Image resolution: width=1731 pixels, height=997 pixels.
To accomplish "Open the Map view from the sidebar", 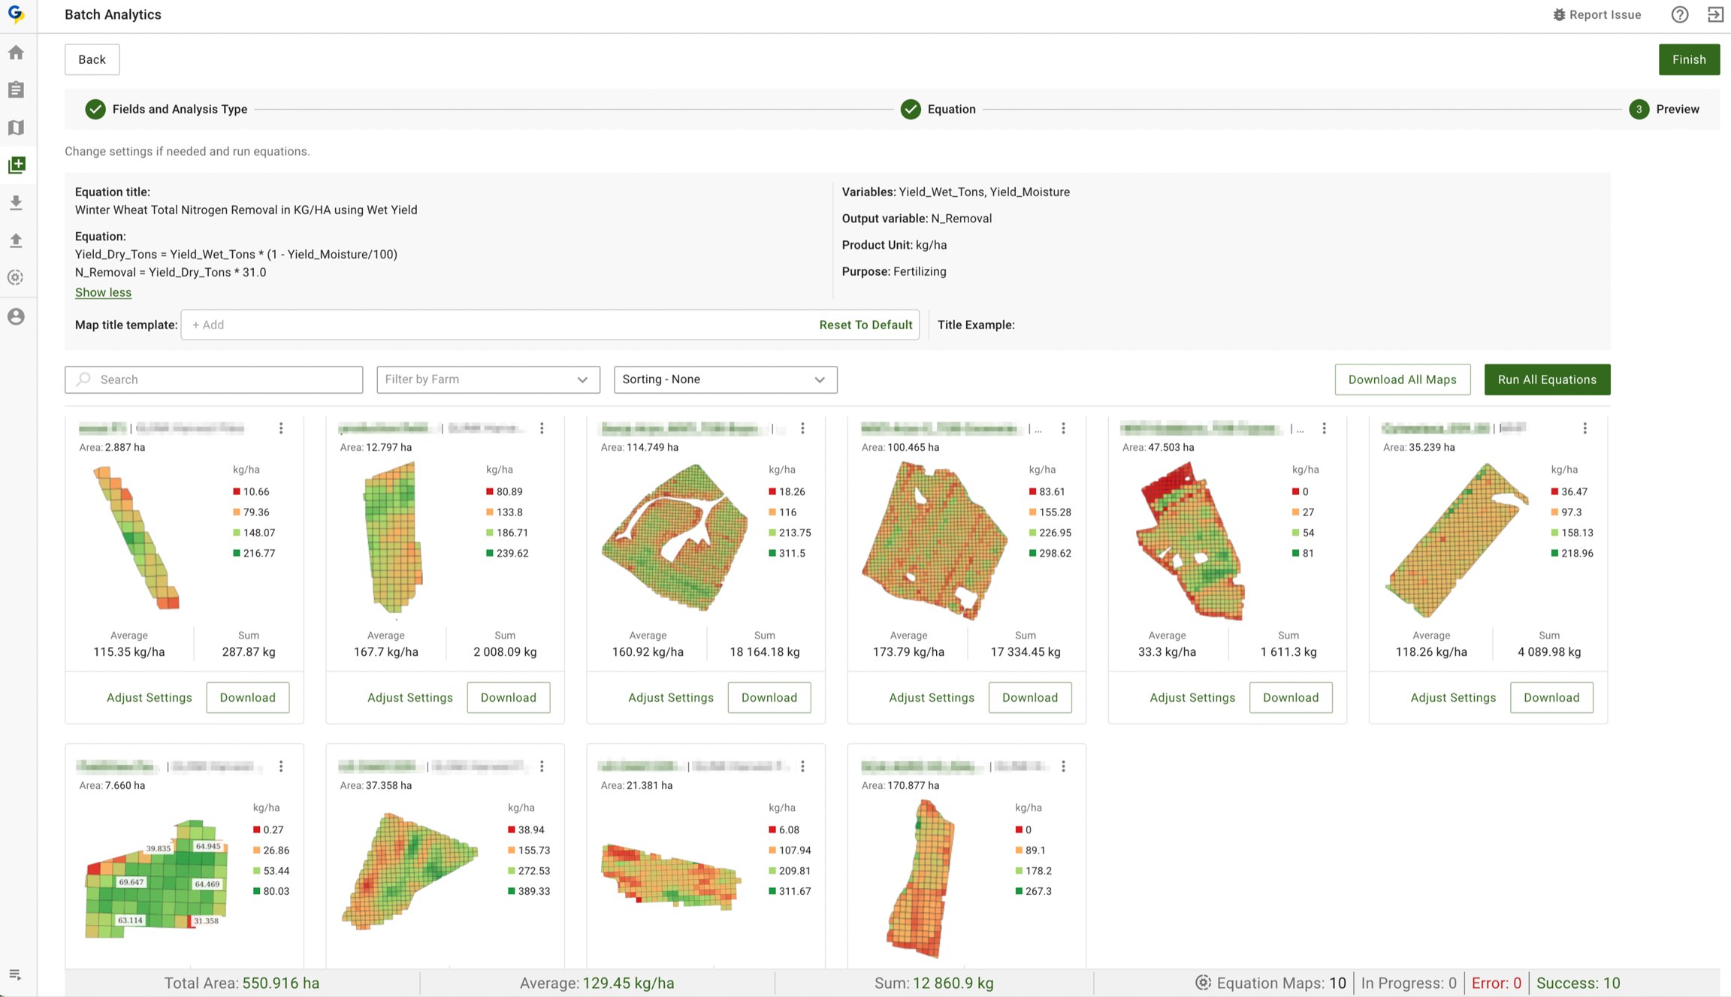I will point(16,127).
